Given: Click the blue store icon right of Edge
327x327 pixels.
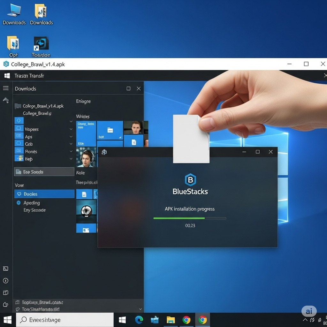Looking at the screenshot, I should click(x=155, y=320).
